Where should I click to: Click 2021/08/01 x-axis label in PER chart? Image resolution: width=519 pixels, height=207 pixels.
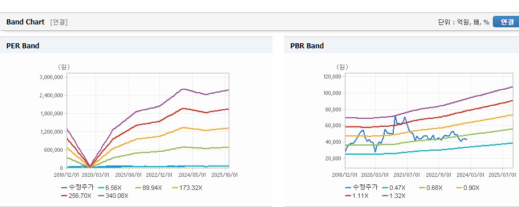click(129, 175)
